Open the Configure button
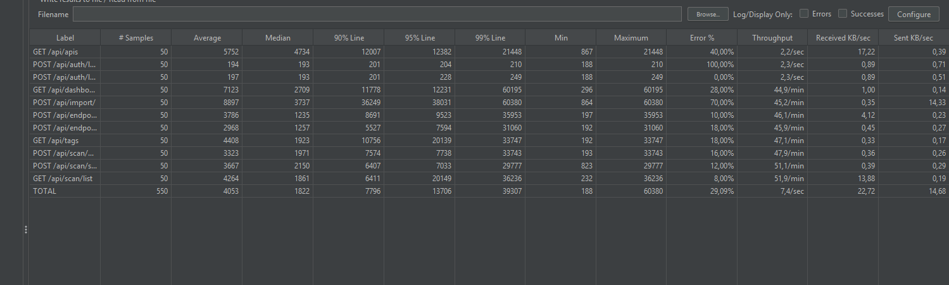 click(x=914, y=14)
